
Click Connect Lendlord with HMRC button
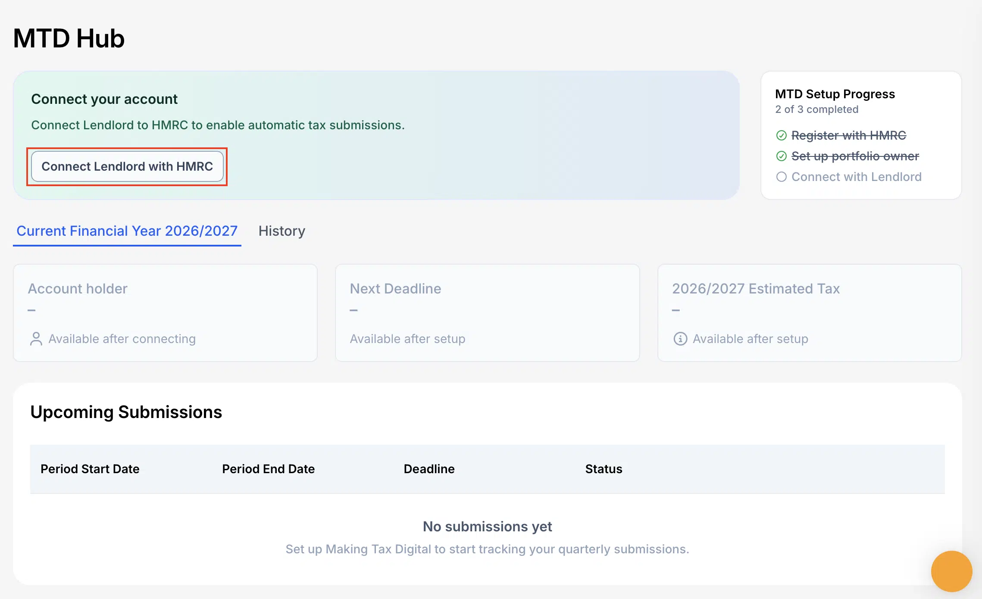click(127, 166)
